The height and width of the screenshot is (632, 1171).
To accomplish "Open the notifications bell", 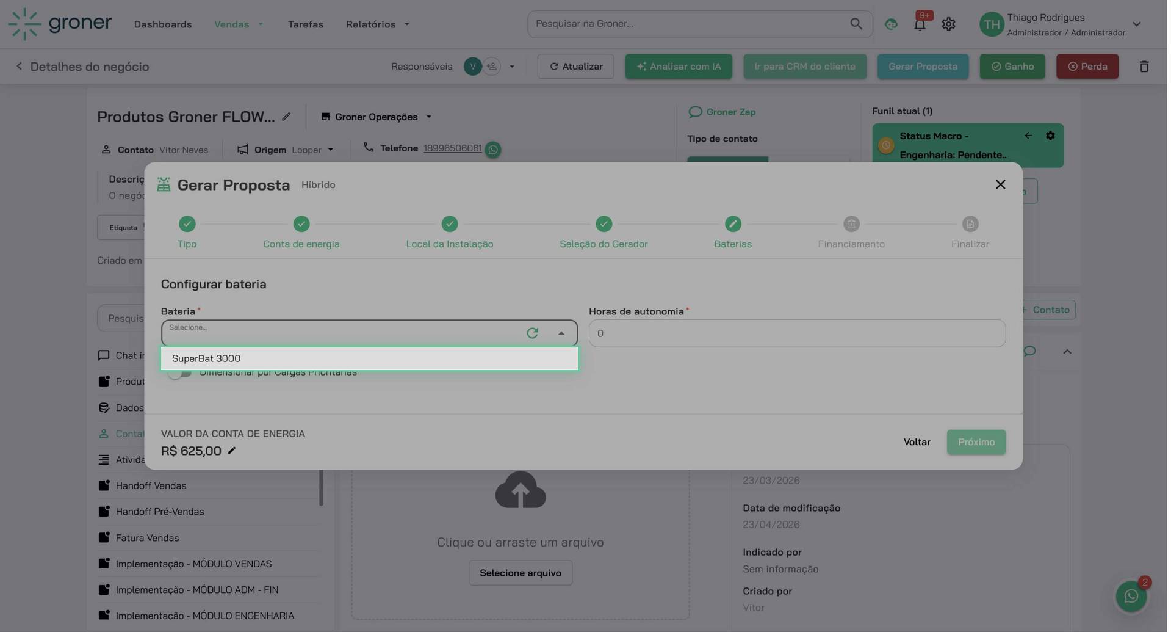I will 919,24.
